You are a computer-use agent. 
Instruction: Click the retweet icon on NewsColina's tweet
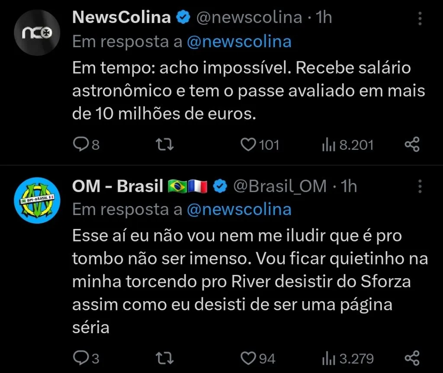tap(164, 145)
